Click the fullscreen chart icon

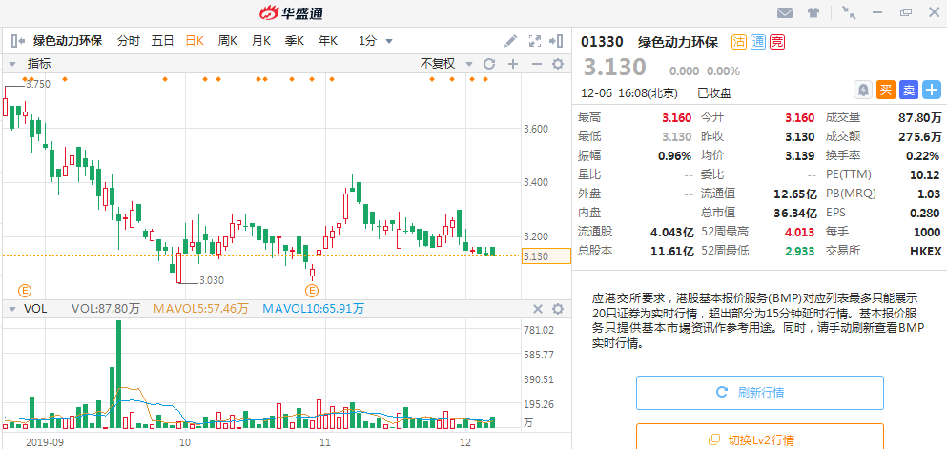pyautogui.click(x=534, y=41)
